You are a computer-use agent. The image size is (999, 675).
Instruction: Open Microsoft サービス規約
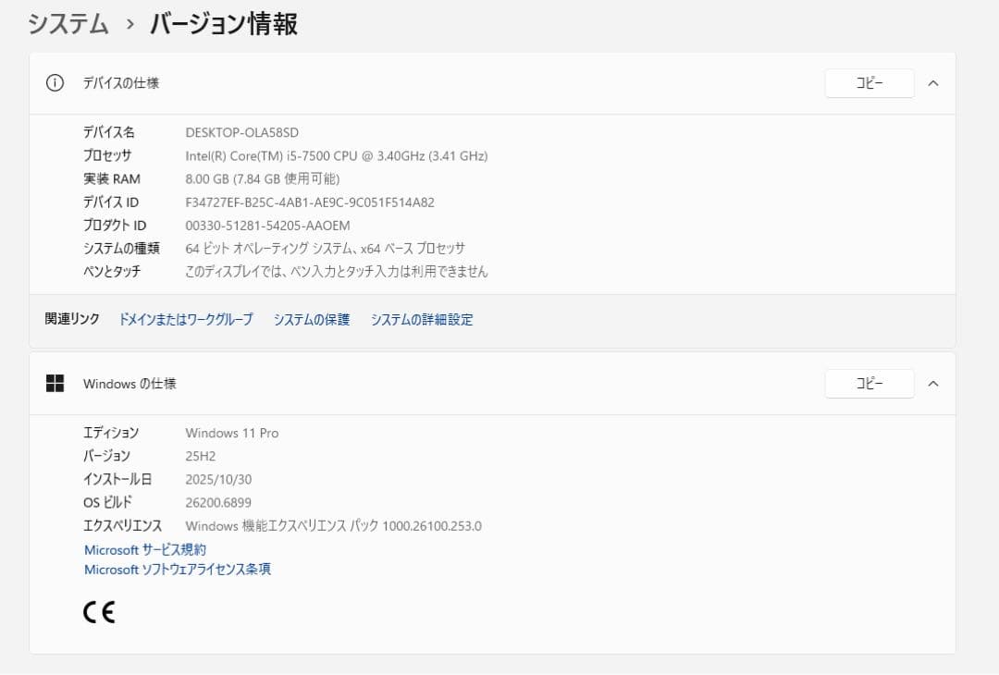(144, 549)
